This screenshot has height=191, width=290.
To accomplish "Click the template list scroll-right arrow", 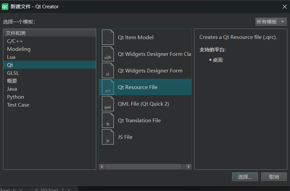I will [x=188, y=167].
